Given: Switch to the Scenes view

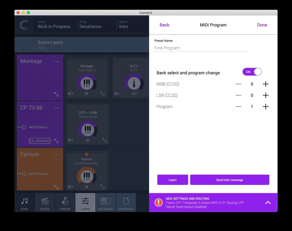Looking at the screenshot, I should (45, 202).
